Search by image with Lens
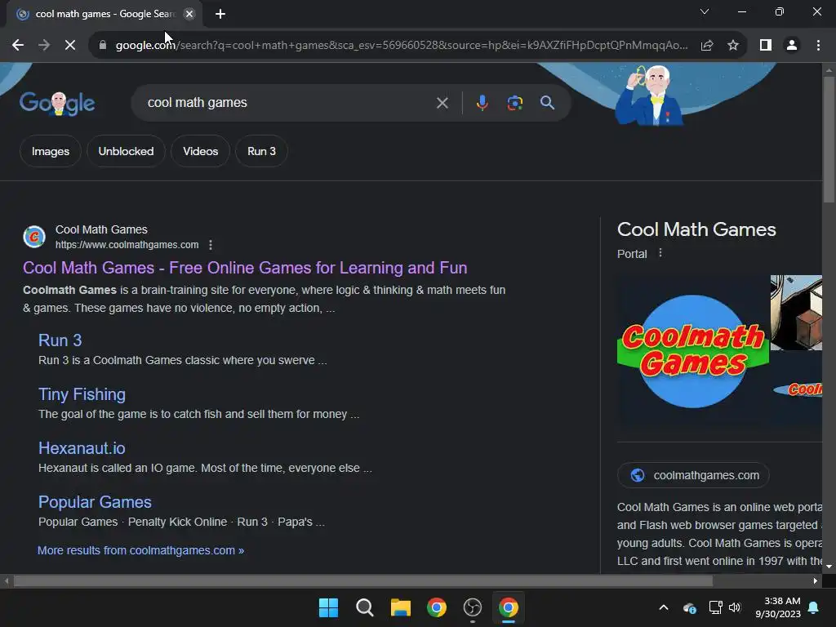Screen dimensions: 836x627 514,103
